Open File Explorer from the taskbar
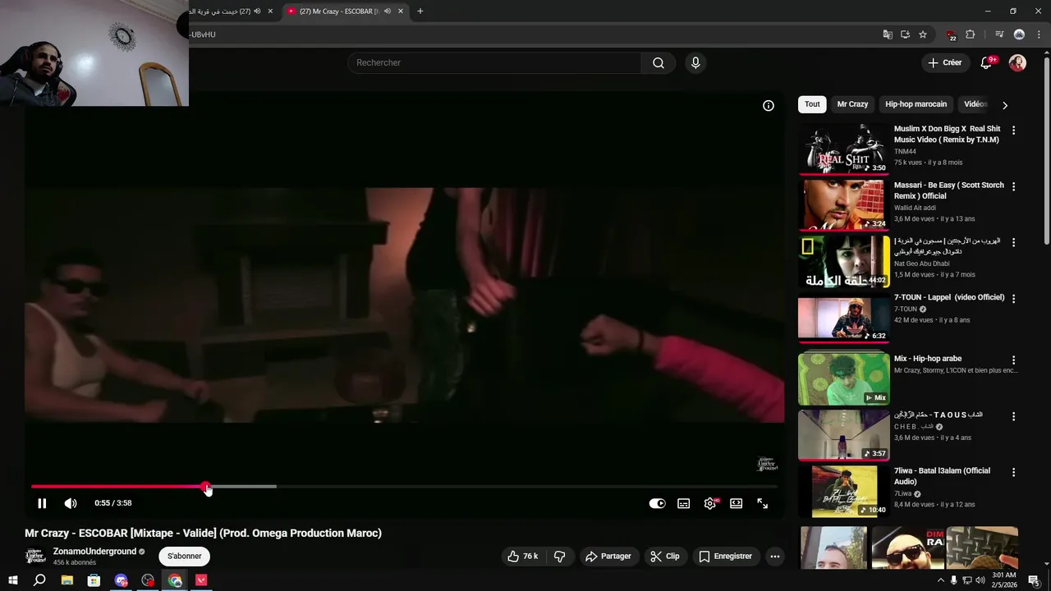The width and height of the screenshot is (1051, 591). pos(67,580)
